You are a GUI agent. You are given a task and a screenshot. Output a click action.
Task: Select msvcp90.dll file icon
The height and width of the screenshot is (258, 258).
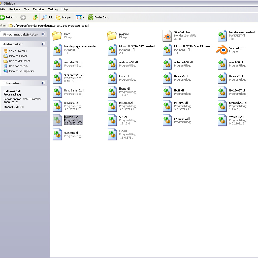click(x=112, y=106)
